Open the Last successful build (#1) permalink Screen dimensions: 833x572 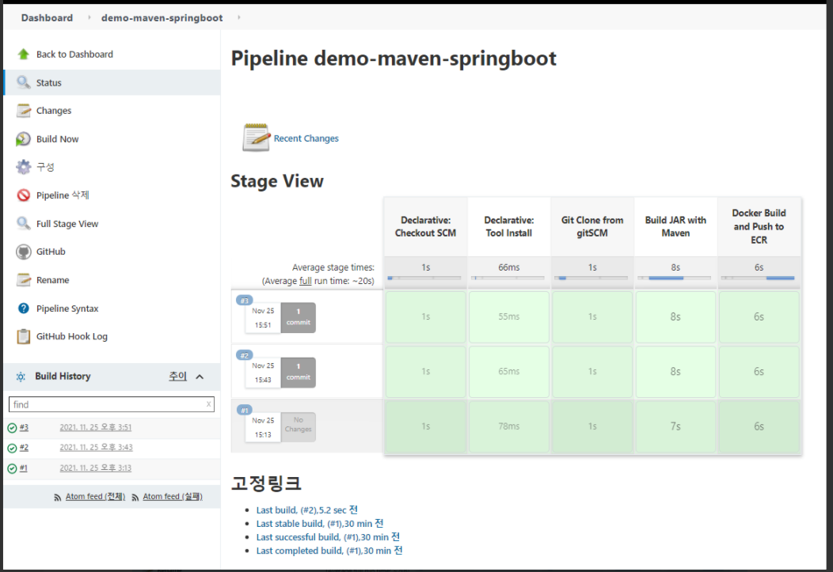[x=328, y=537]
